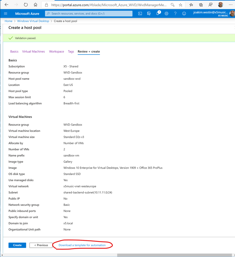235x257 pixels.
Task: Open Azure help question mark
Action: (175, 14)
